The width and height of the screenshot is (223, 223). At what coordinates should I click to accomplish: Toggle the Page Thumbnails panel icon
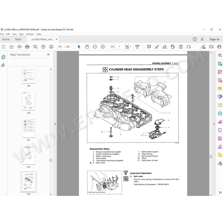[x=3, y=57]
